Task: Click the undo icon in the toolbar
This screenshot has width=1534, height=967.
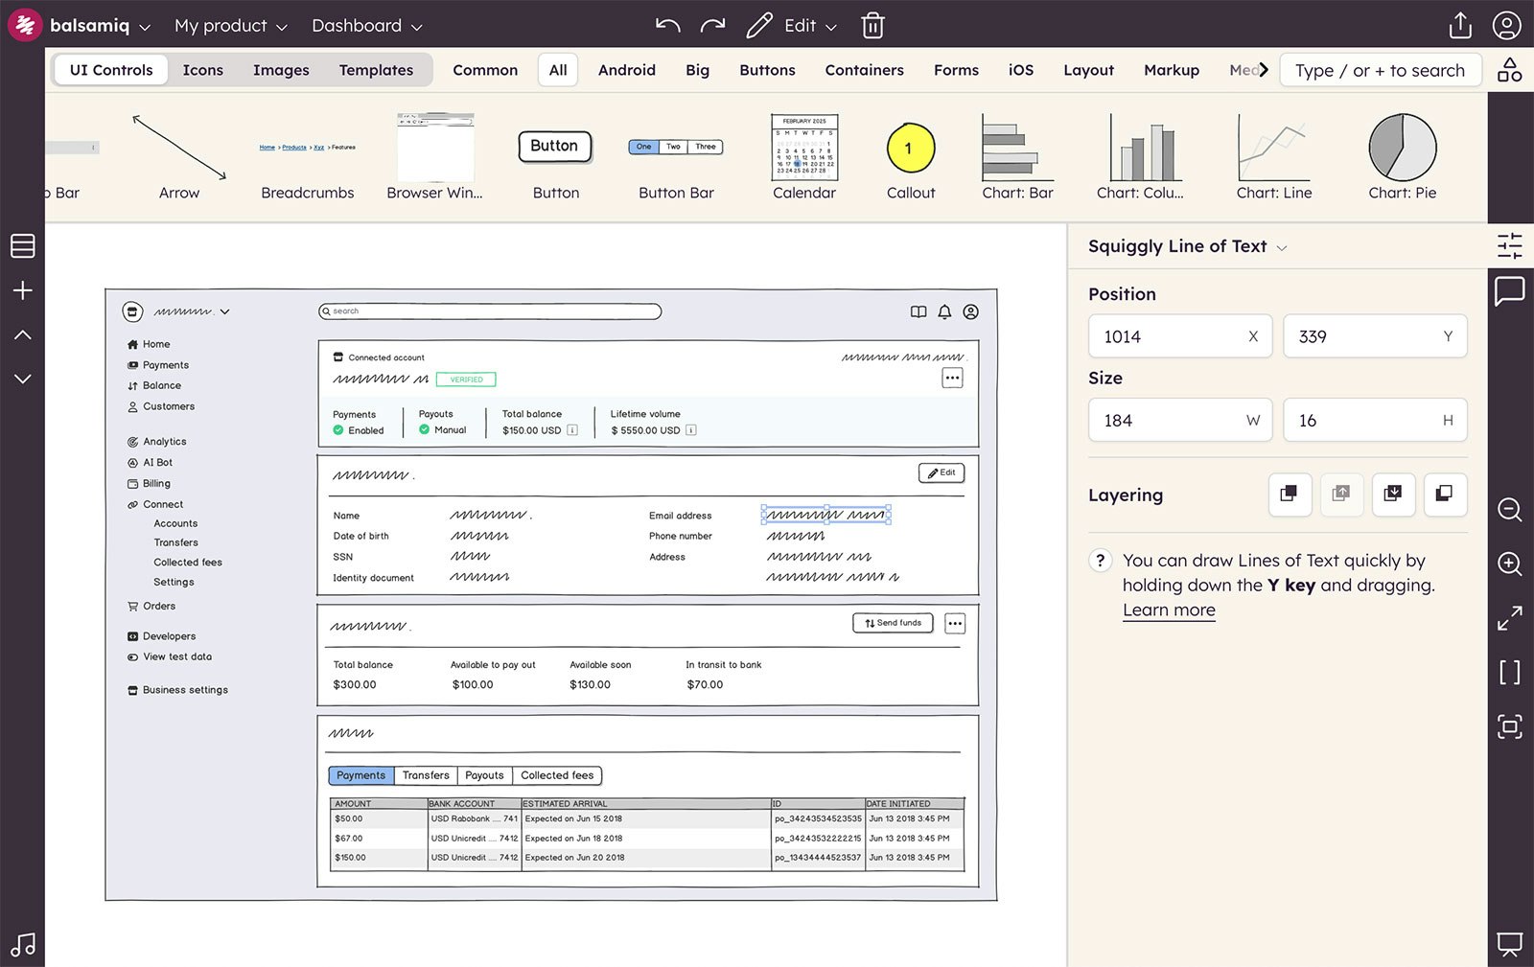Action: tap(667, 26)
